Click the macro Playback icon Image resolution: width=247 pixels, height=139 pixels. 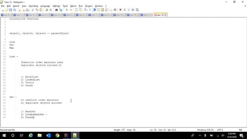click(129, 10)
